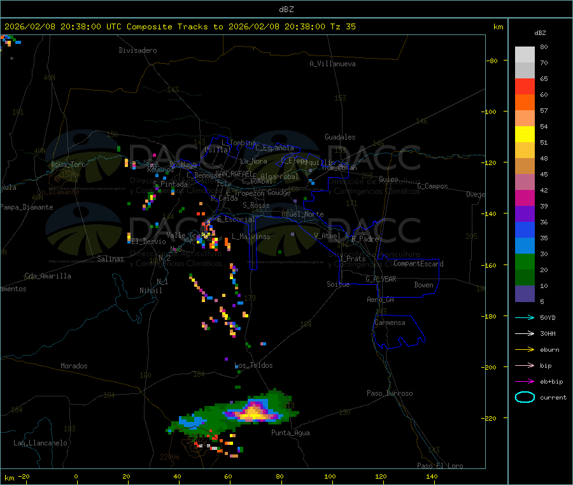Image resolution: width=573 pixels, height=485 pixels.
Task: Select the V_Atuel place label
Action: [327, 236]
